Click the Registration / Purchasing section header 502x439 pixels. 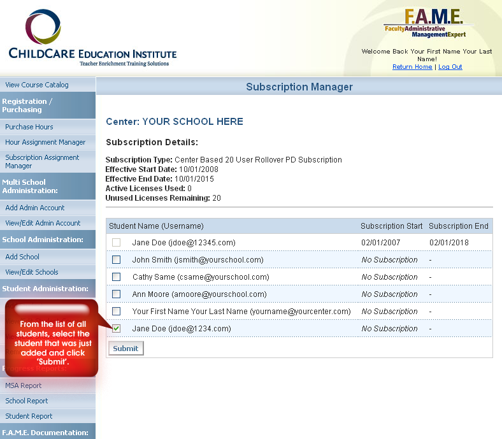pos(48,105)
